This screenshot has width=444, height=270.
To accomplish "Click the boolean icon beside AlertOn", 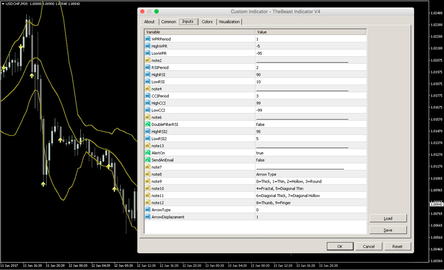I will [148, 153].
